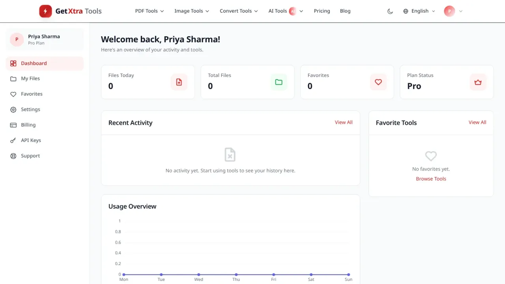
Task: Click the "Welcome back, Priya Sharma!" heading
Action: pos(161,39)
